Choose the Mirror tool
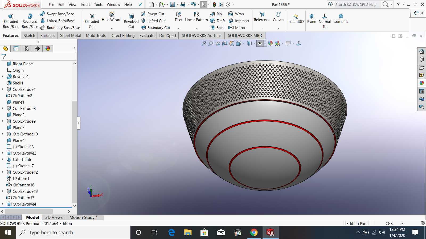The image size is (426, 239). click(237, 28)
